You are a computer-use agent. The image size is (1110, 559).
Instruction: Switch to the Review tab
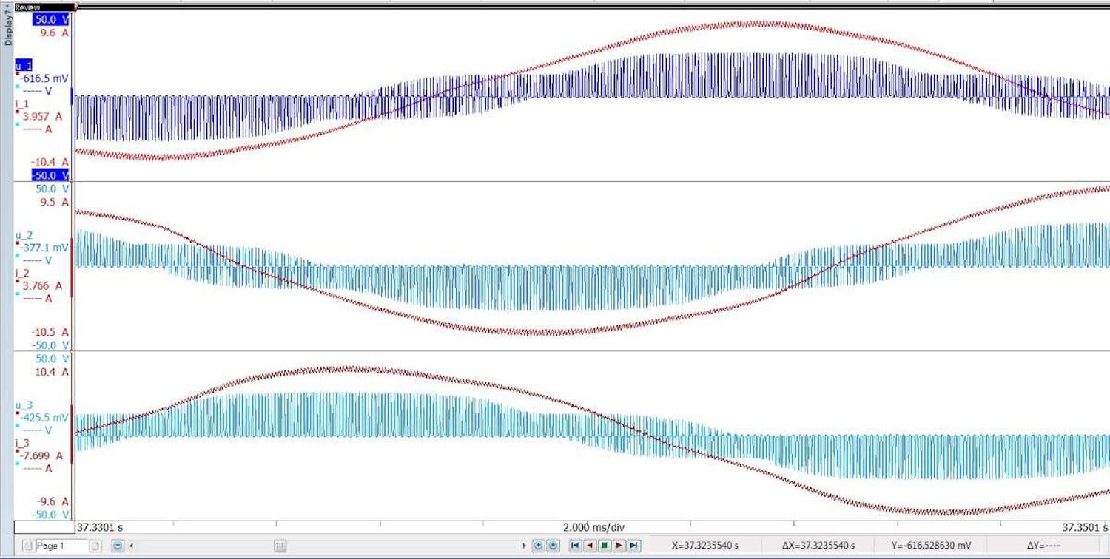point(26,6)
